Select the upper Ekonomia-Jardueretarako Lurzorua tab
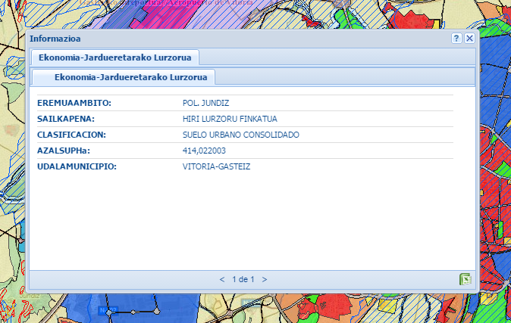The height and width of the screenshot is (323, 511). tap(114, 57)
